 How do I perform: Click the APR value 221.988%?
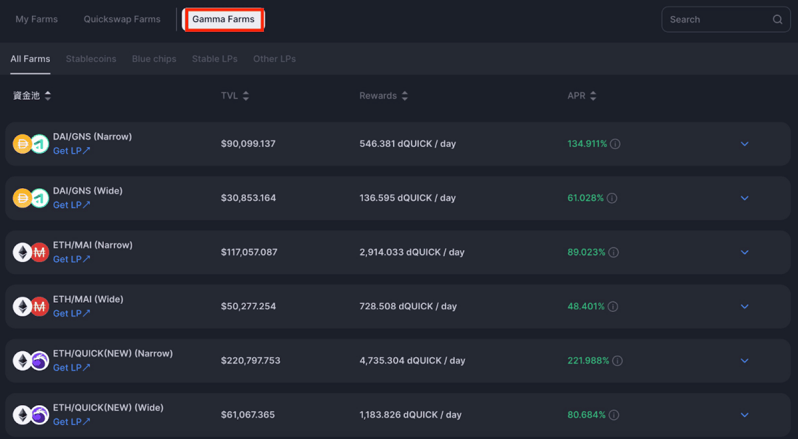coord(589,361)
